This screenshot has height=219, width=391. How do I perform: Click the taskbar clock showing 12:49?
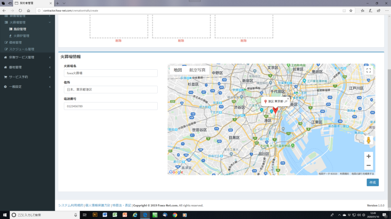pos(373,215)
